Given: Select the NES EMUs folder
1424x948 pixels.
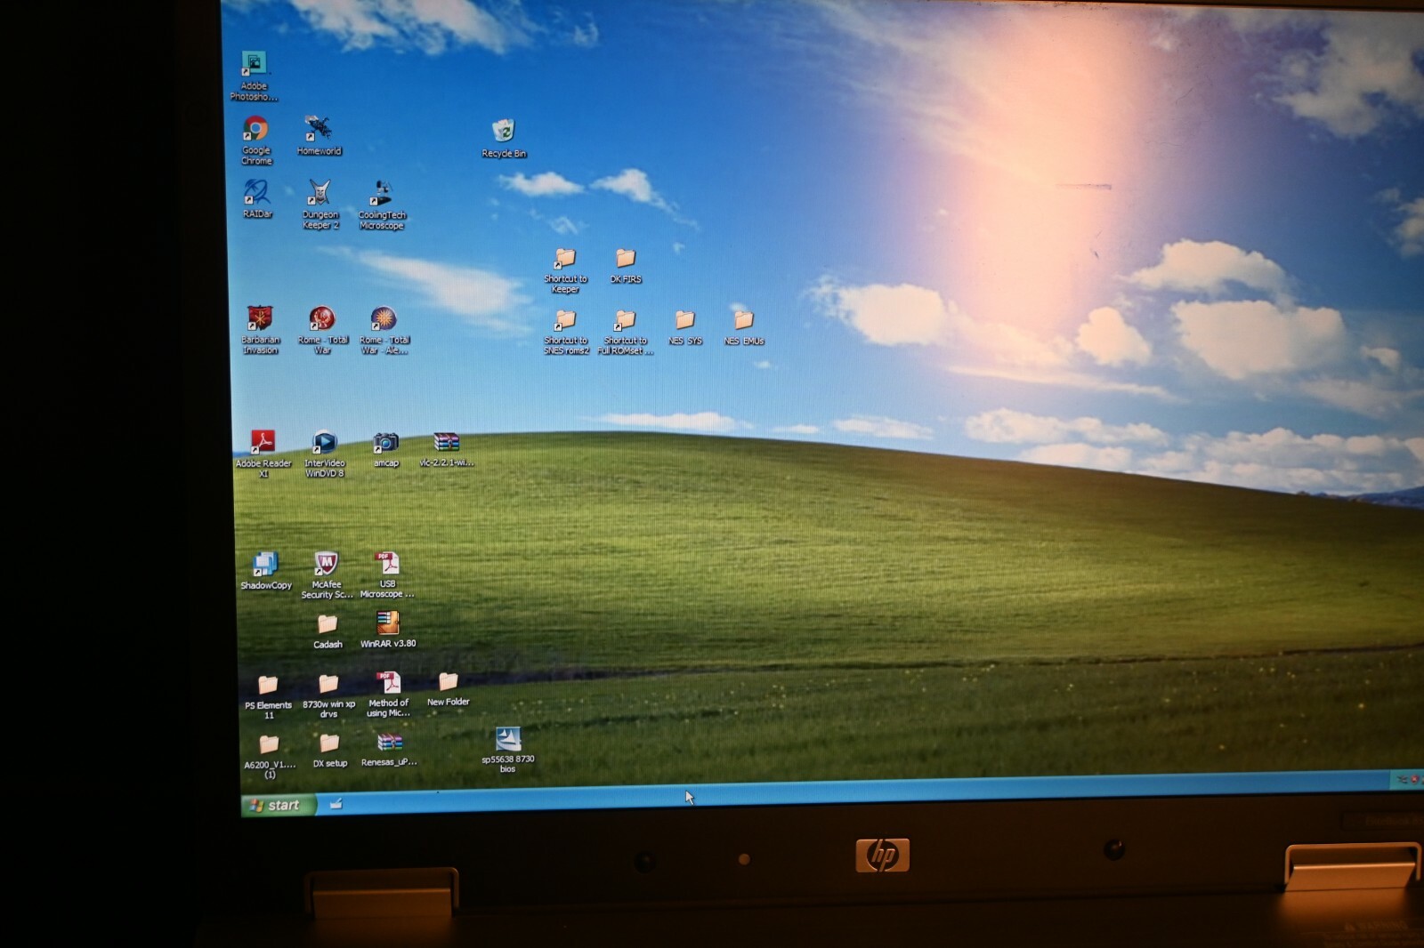Looking at the screenshot, I should tap(744, 327).
